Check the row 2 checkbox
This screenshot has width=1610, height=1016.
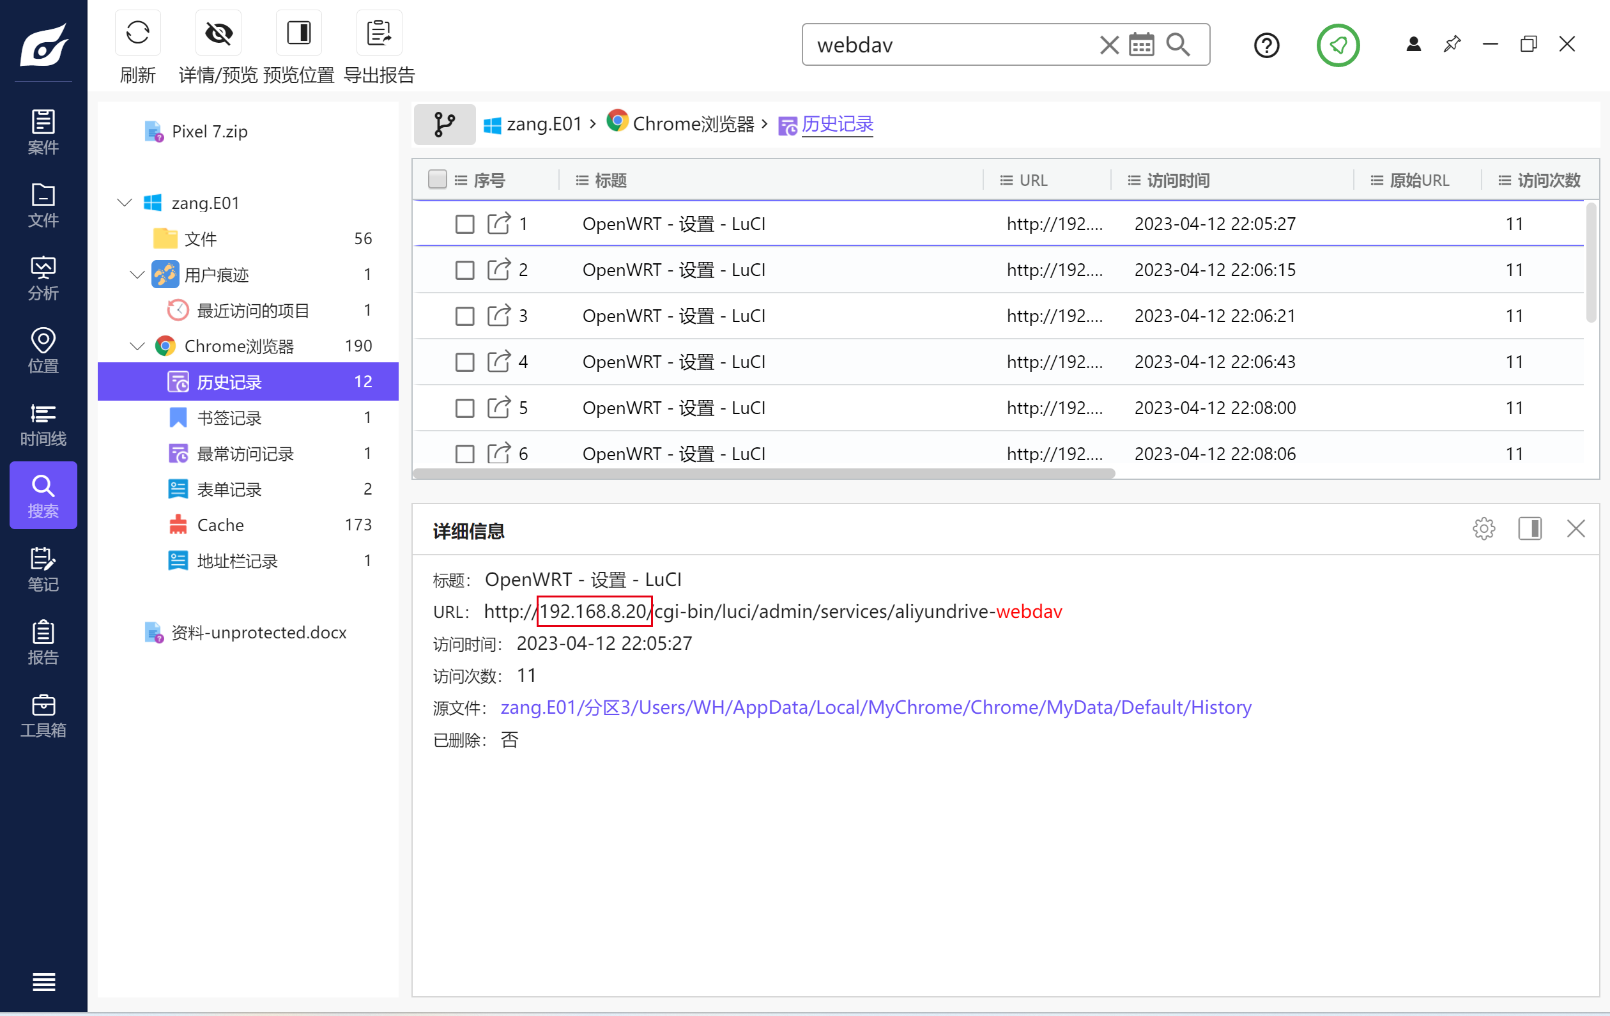[464, 270]
